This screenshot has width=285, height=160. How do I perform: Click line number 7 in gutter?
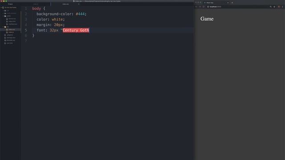pos(26,41)
